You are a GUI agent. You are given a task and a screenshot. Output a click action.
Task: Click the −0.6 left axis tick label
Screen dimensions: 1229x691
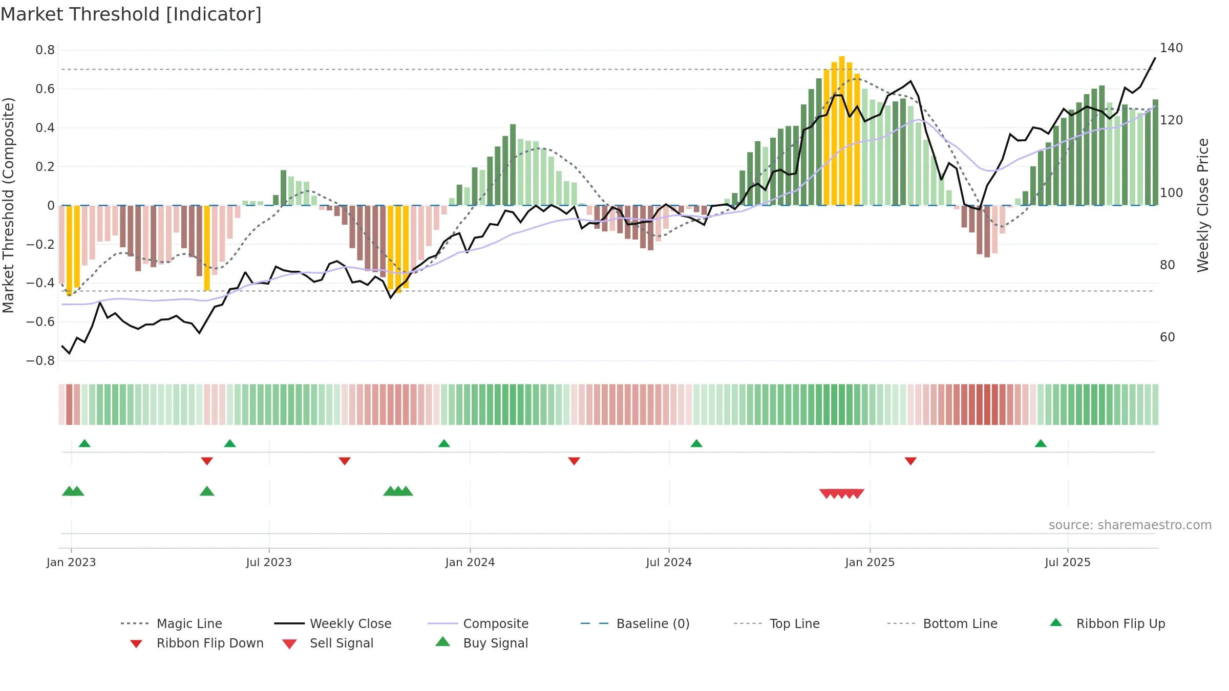coord(40,322)
